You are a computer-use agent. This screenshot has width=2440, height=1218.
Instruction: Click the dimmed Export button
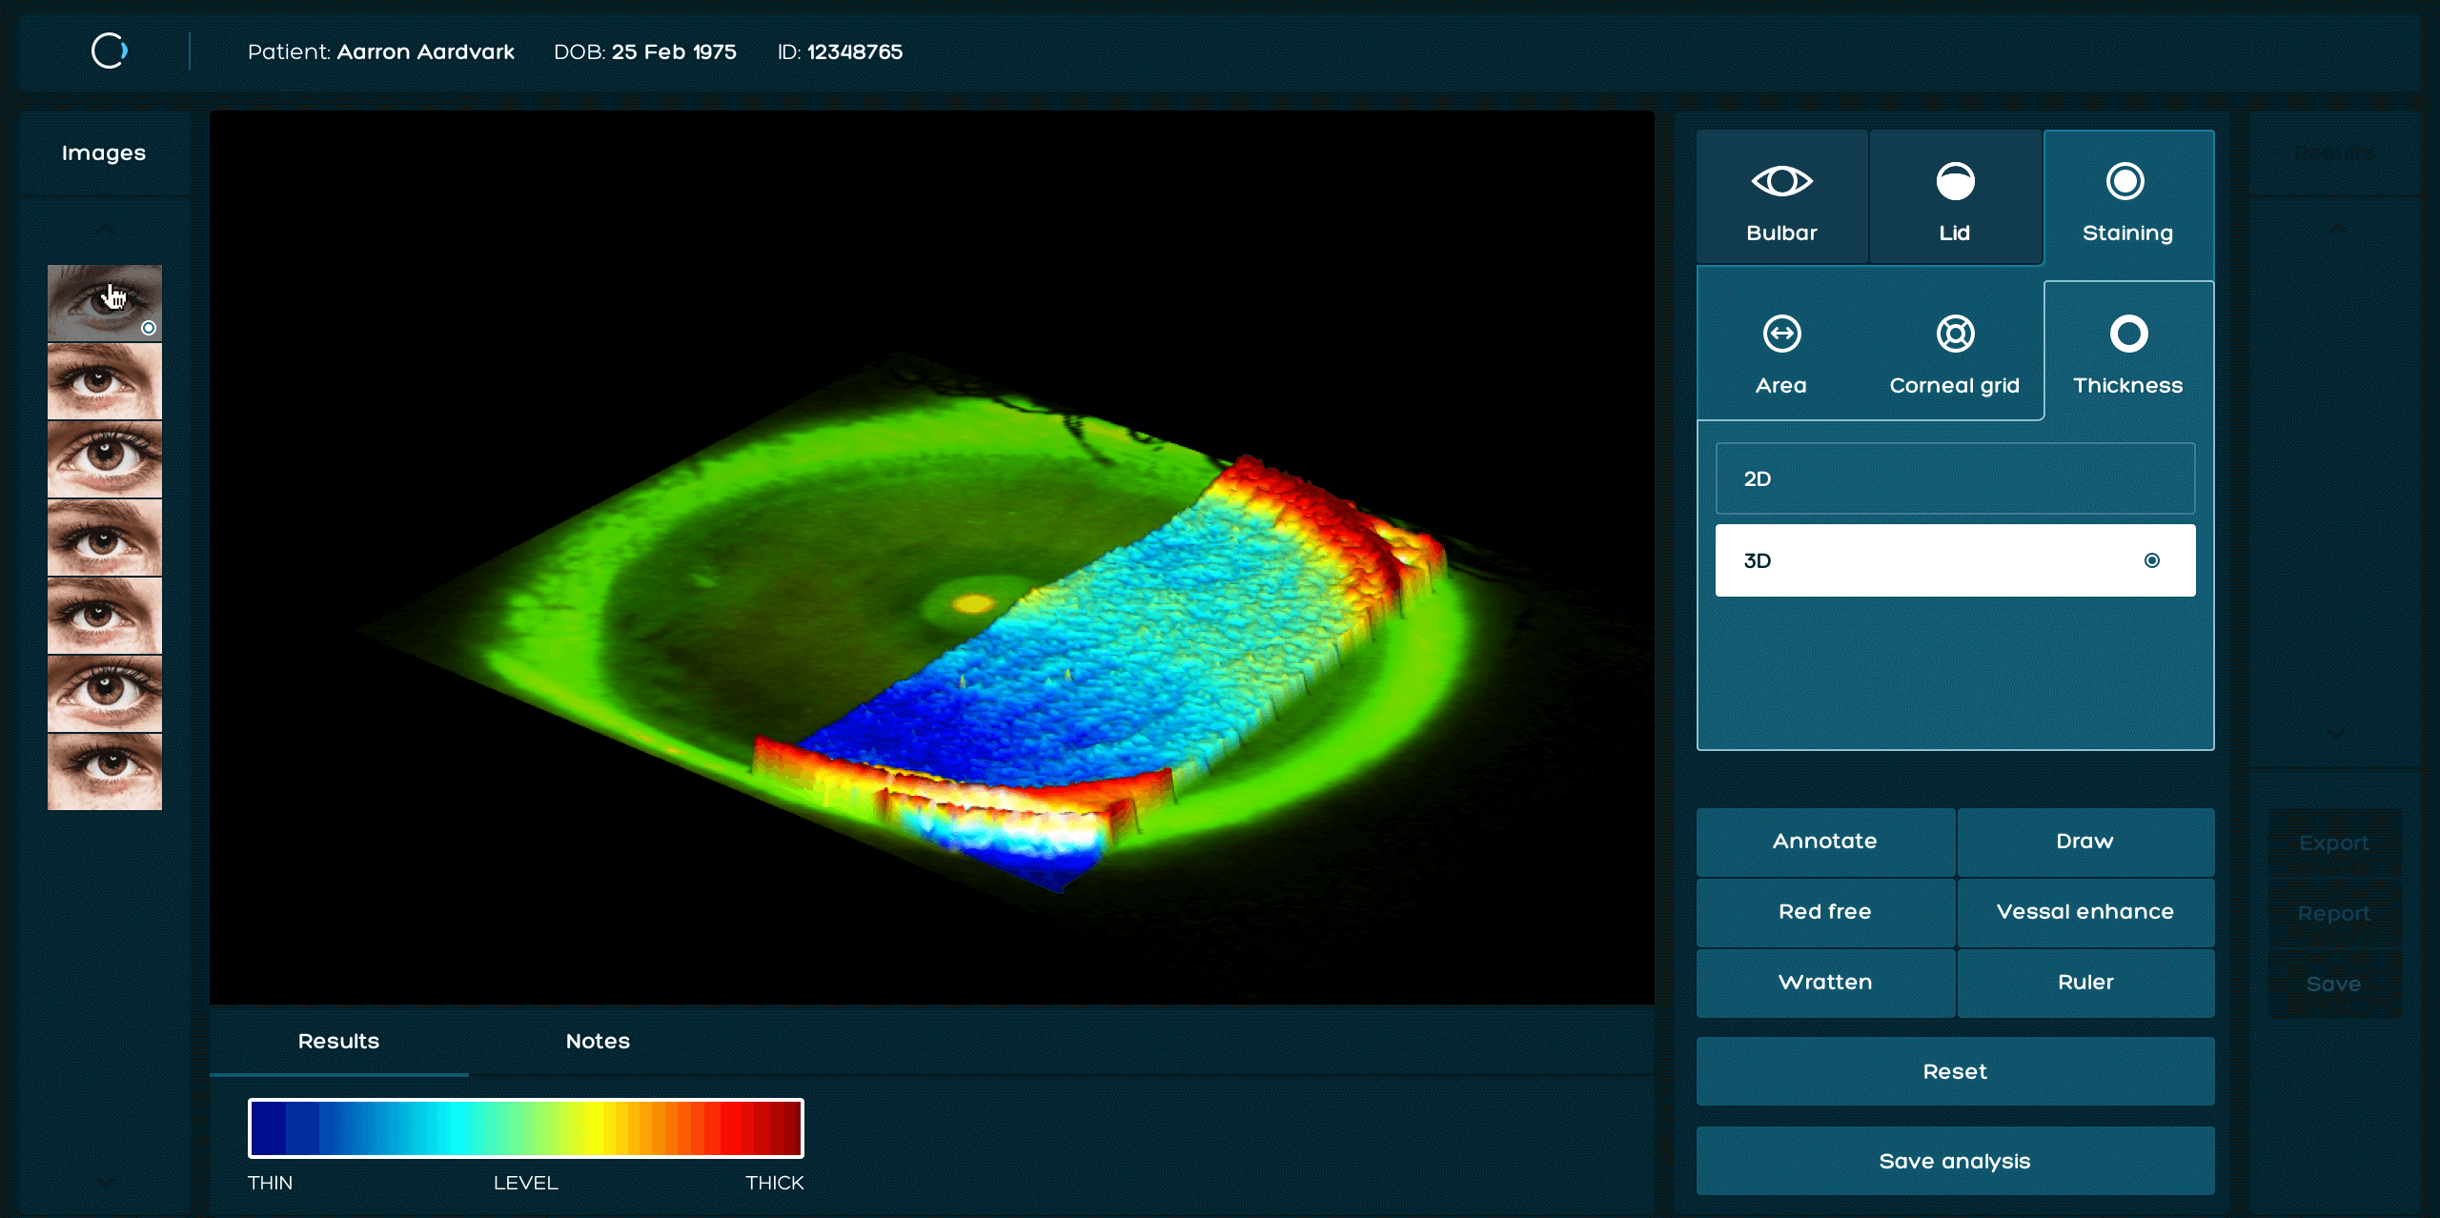coord(2334,843)
